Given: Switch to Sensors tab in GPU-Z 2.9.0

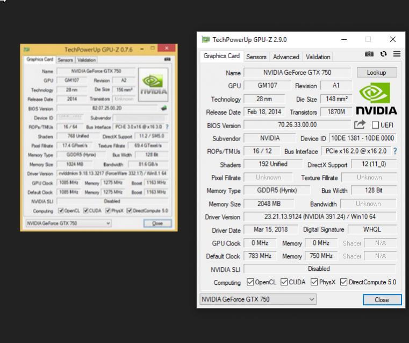Looking at the screenshot, I should (256, 57).
